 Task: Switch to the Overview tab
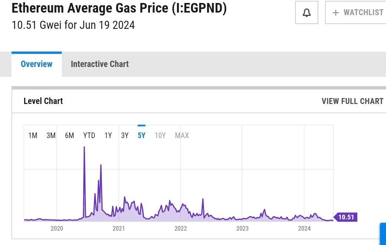37,64
